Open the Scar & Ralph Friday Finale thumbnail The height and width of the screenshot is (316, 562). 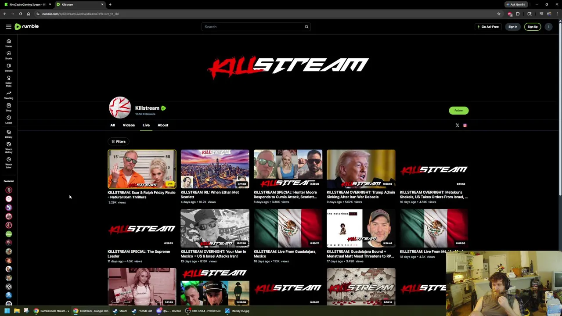click(x=142, y=169)
